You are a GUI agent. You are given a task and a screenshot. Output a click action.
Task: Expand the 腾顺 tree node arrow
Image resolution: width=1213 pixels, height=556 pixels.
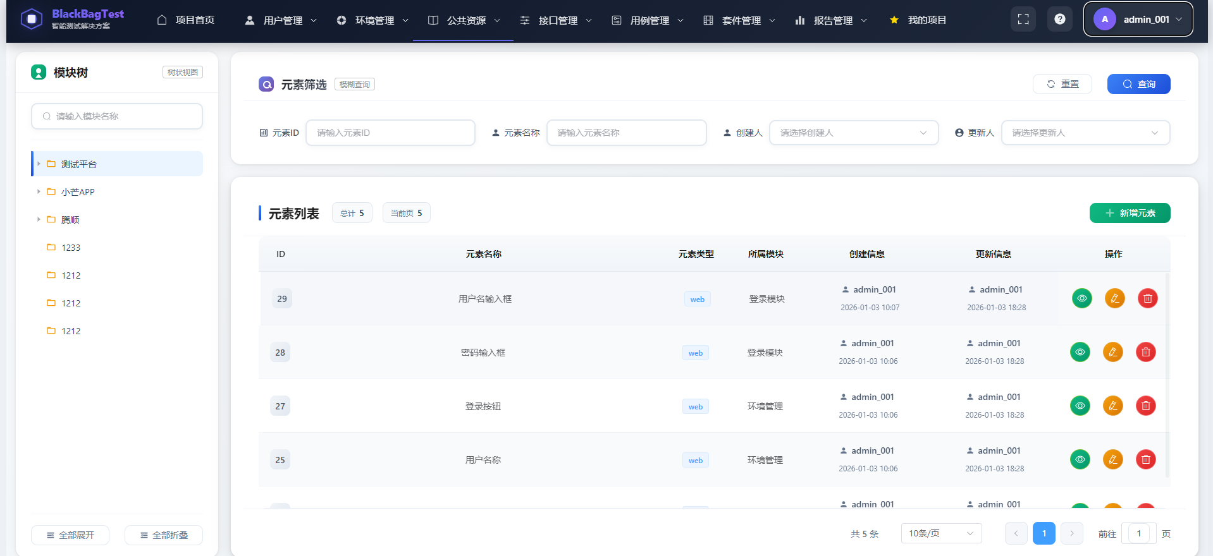point(39,219)
